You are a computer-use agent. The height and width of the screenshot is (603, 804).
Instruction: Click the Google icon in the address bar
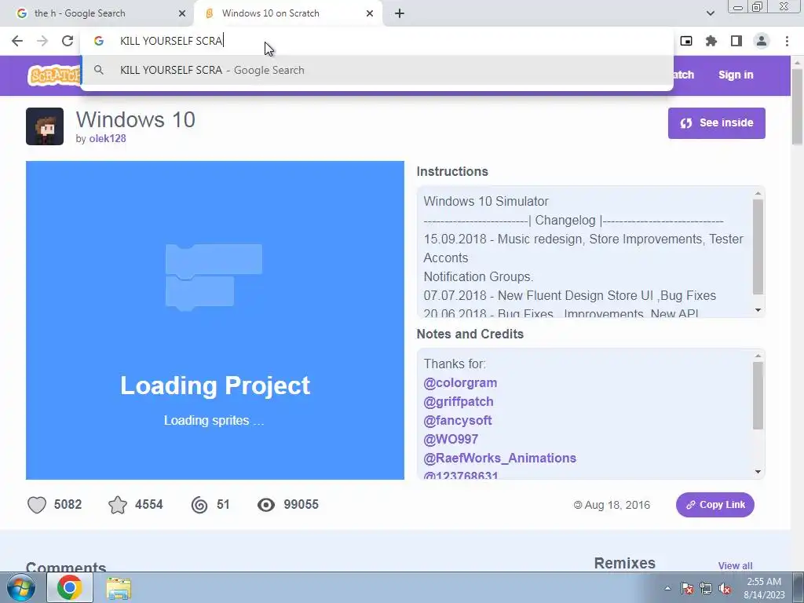click(x=99, y=41)
